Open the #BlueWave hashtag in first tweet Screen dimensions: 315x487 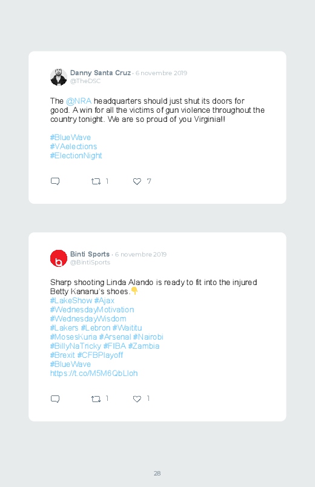tap(70, 137)
